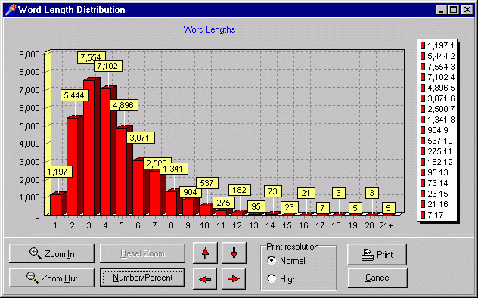The height and width of the screenshot is (298, 478).
Task: Click legend entry '7,102 4'
Action: 437,77
